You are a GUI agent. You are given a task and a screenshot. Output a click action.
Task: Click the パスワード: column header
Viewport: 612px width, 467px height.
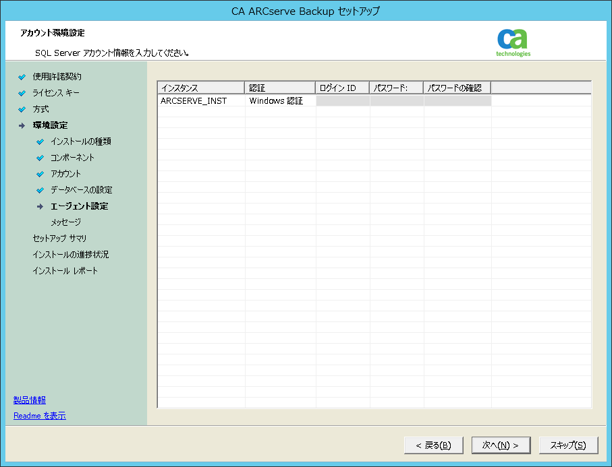[397, 88]
